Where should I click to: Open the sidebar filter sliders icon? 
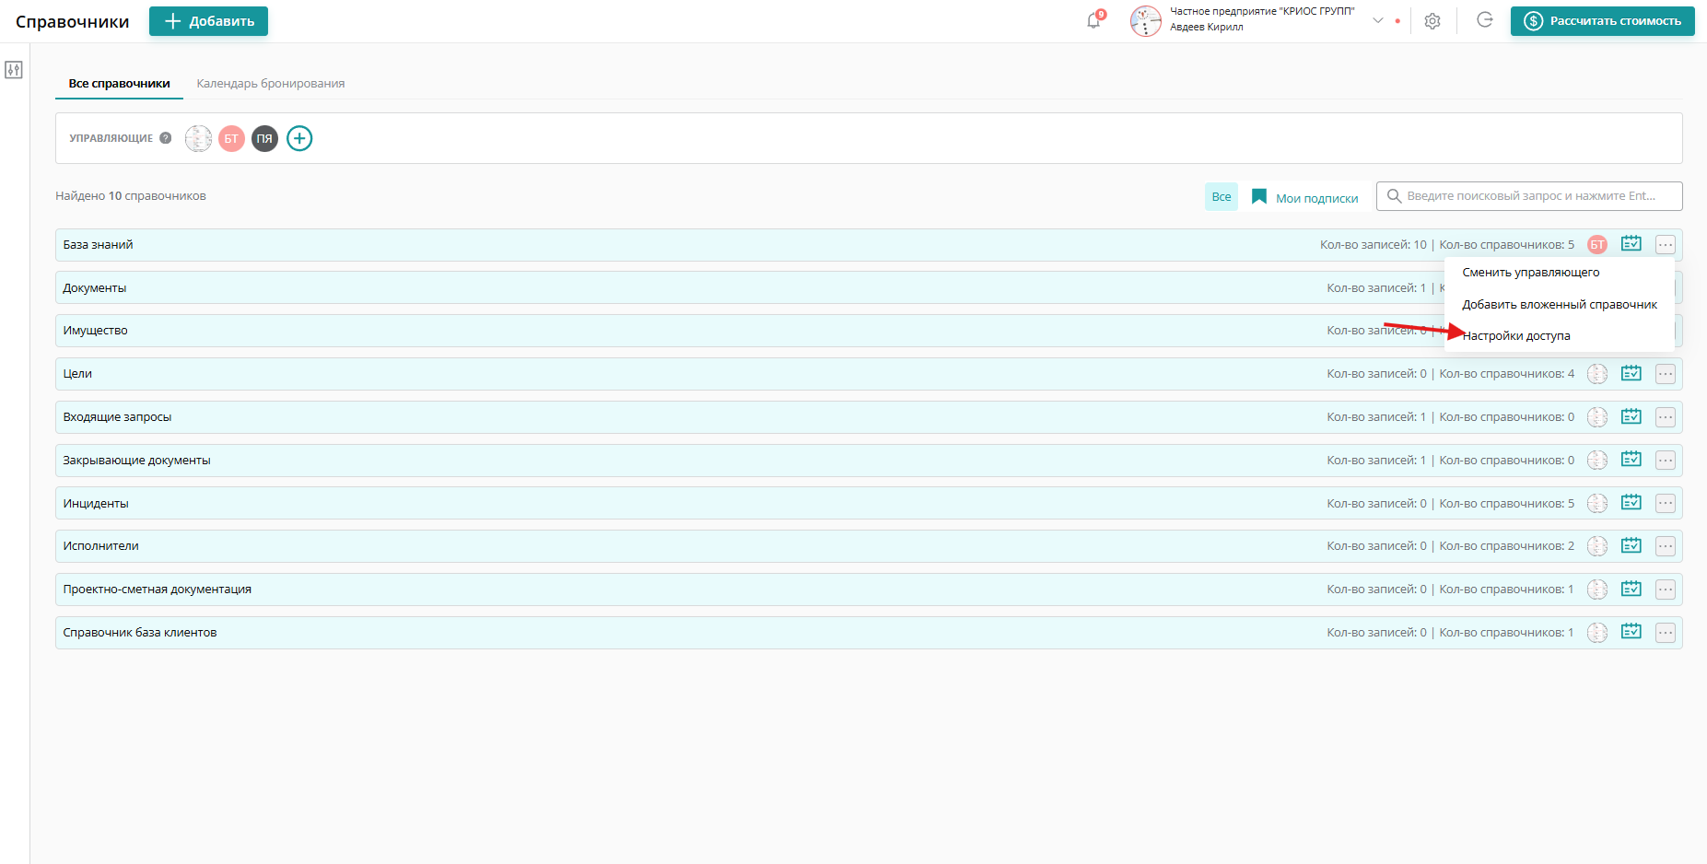(14, 70)
